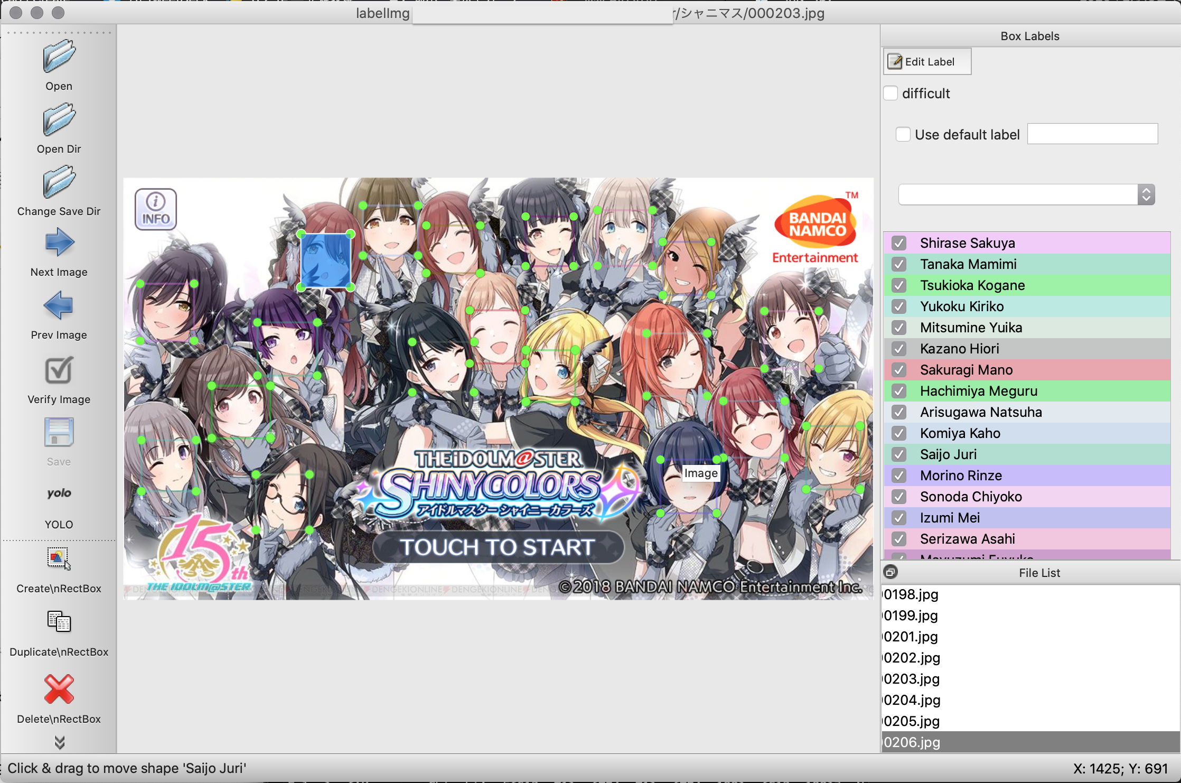The width and height of the screenshot is (1181, 783).
Task: Toggle Sakuragi Mano checkbox
Action: pyautogui.click(x=898, y=370)
